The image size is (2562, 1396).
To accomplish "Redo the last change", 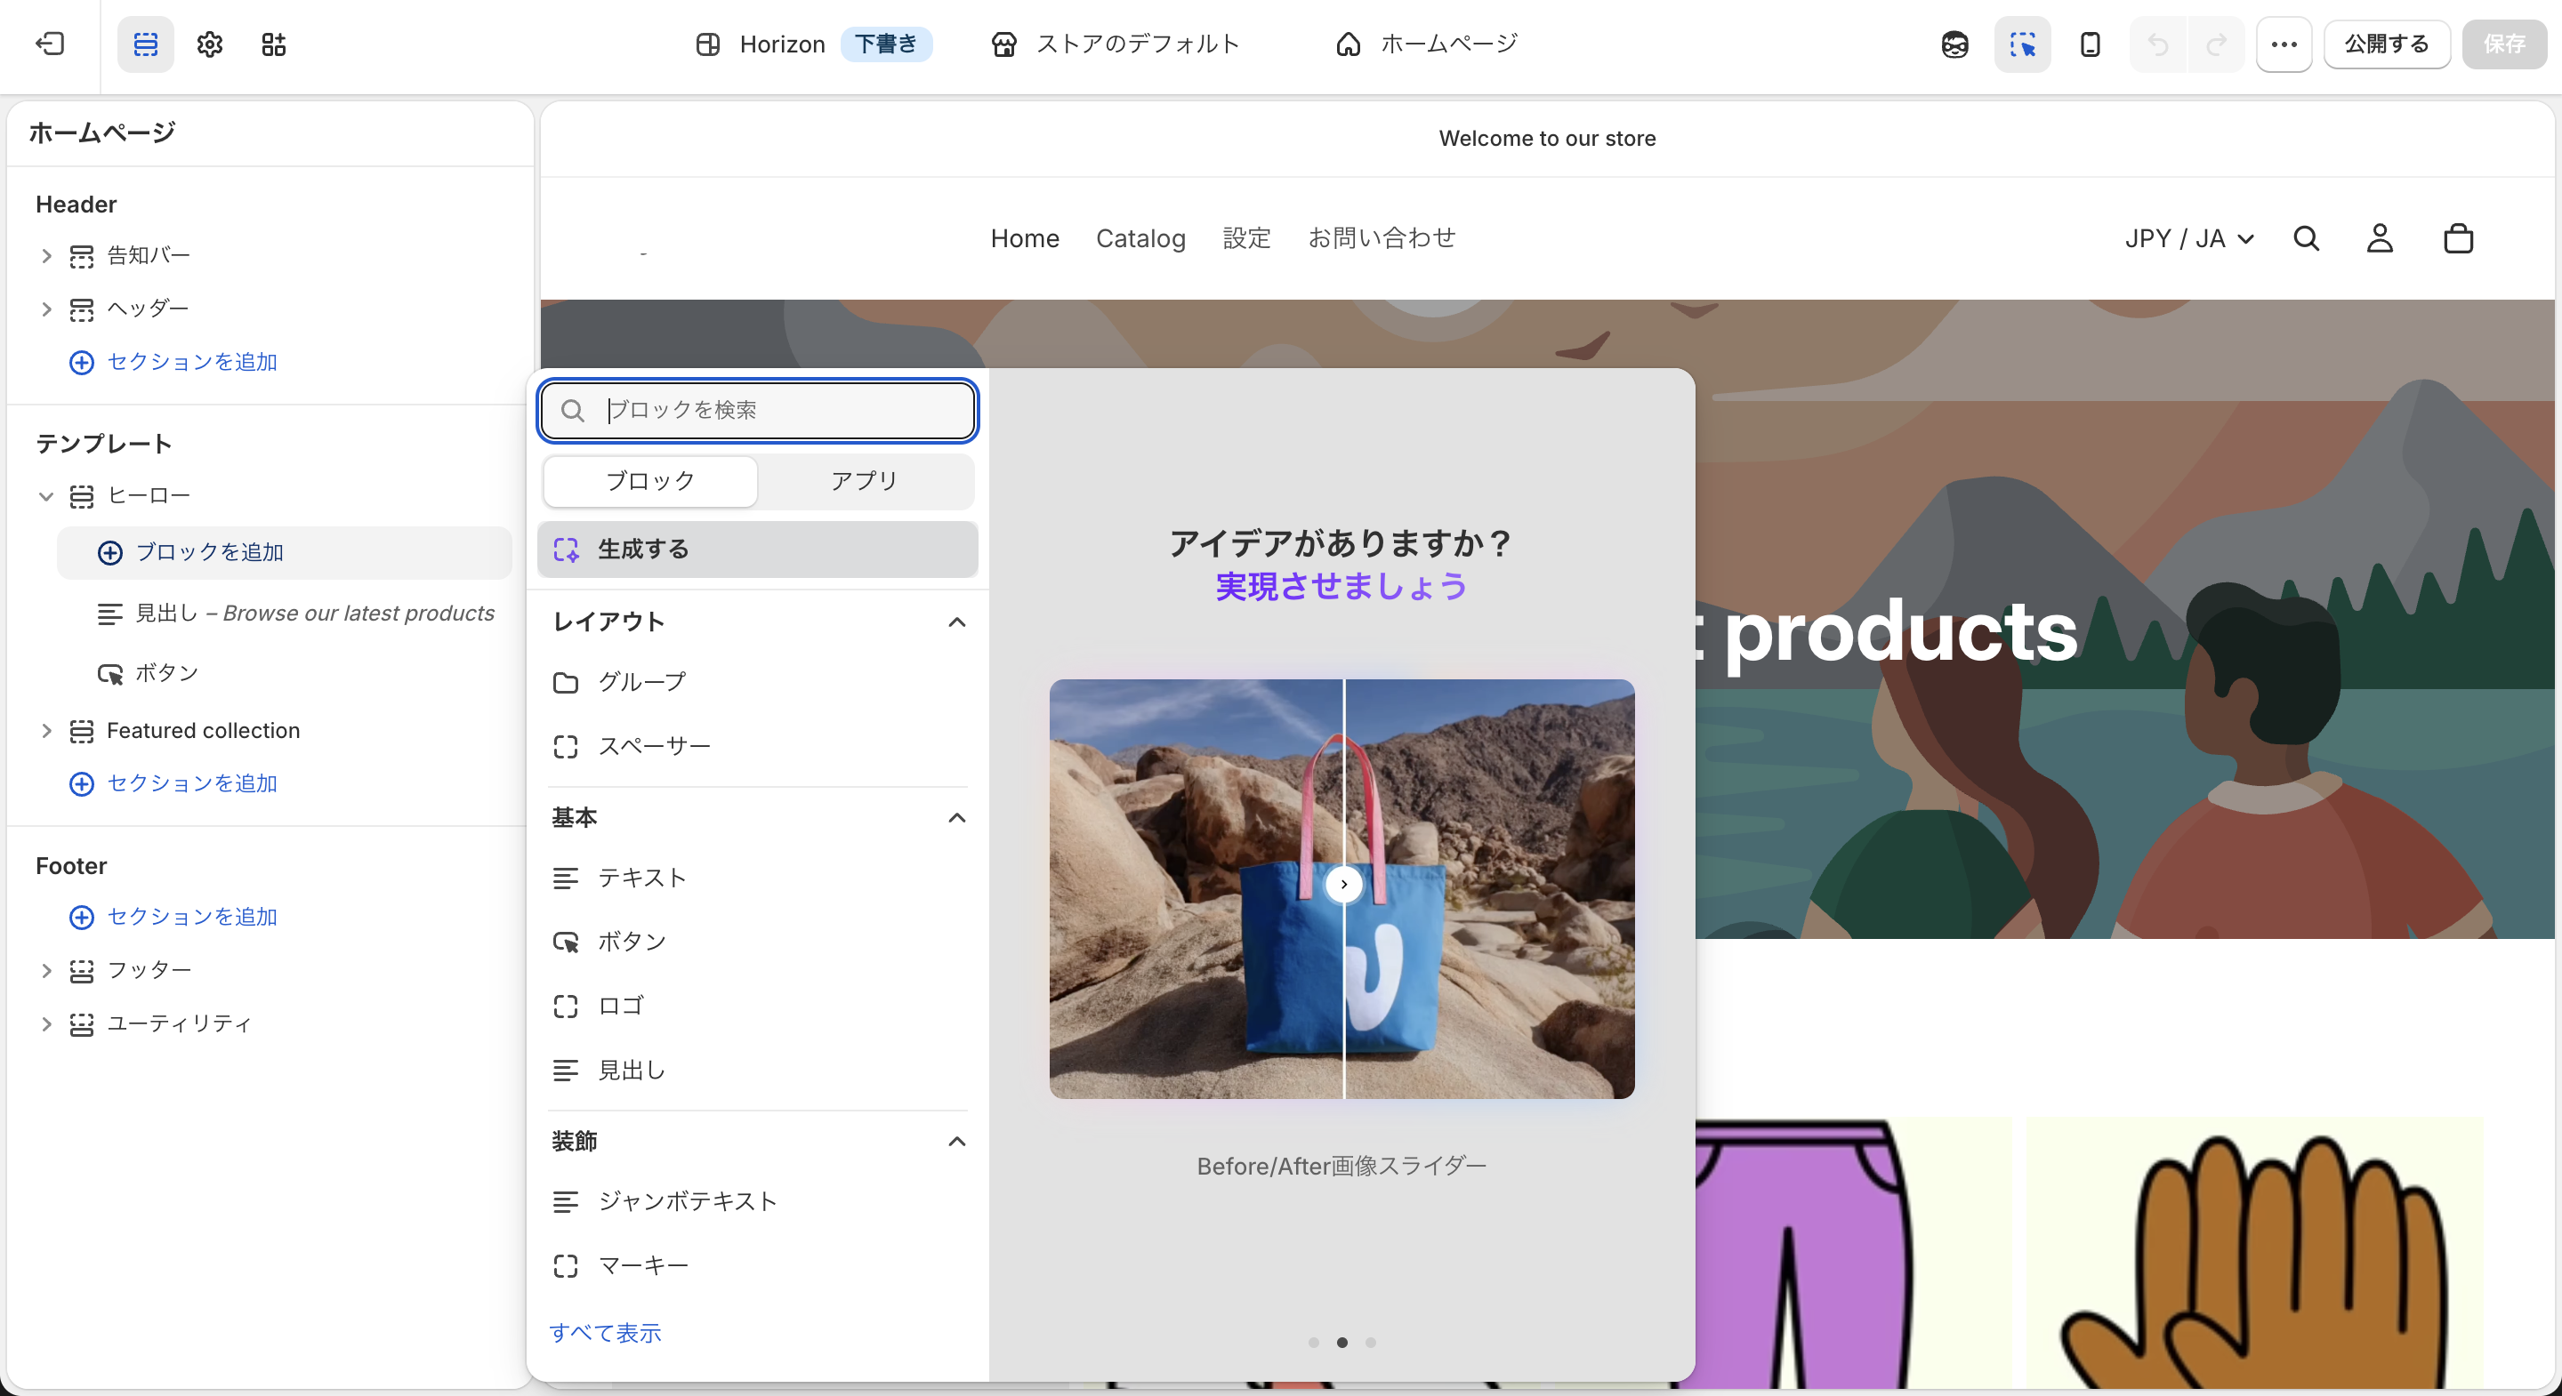I will [2217, 44].
